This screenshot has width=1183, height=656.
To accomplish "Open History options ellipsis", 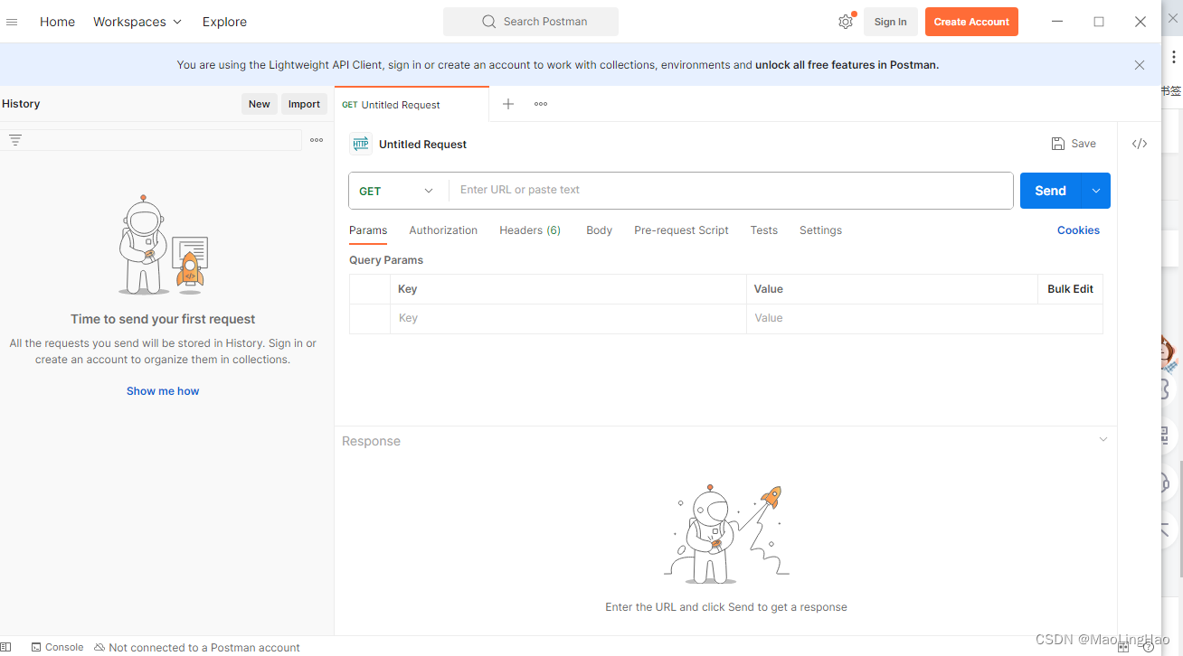I will (x=317, y=140).
